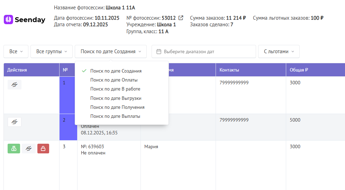Image resolution: width=345 pixels, height=190 pixels.
Task: Pick "Поиск по дате Выгрузки" menu item
Action: coord(116,98)
